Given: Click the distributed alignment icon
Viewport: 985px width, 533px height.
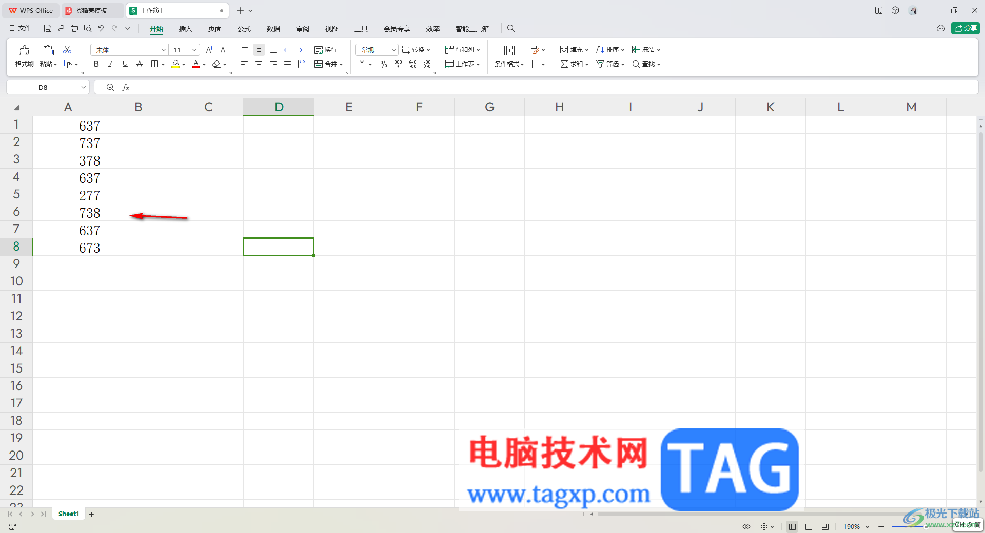Looking at the screenshot, I should 302,64.
